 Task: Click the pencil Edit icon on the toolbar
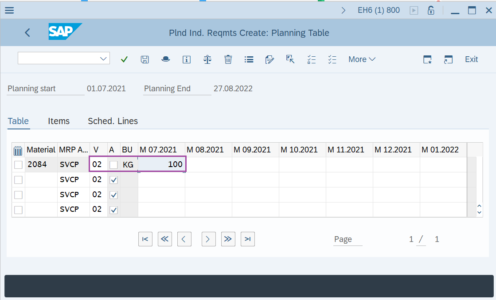(x=269, y=59)
